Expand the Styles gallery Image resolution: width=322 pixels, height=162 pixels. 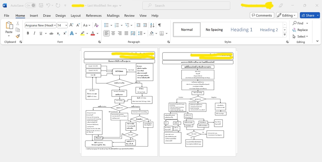tap(285, 35)
